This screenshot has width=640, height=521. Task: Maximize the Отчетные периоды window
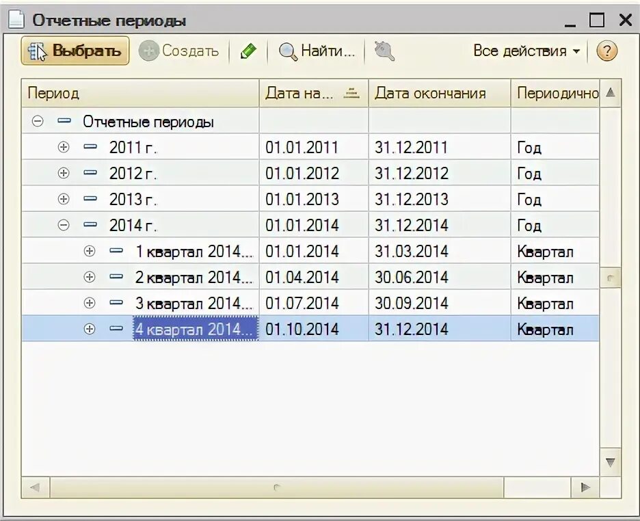pyautogui.click(x=597, y=20)
